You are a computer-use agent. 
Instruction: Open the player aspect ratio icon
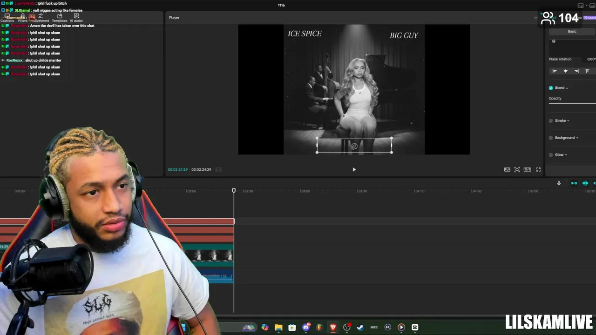pyautogui.click(x=528, y=170)
